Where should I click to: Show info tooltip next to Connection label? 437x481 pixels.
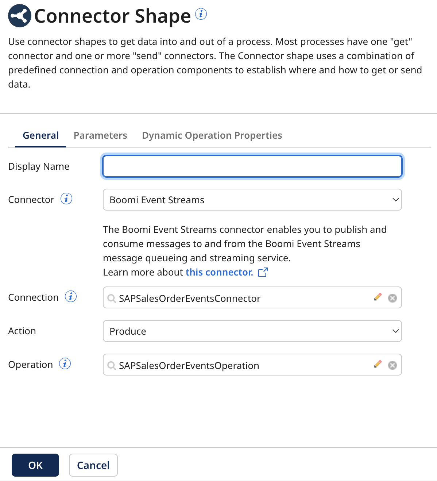71,297
